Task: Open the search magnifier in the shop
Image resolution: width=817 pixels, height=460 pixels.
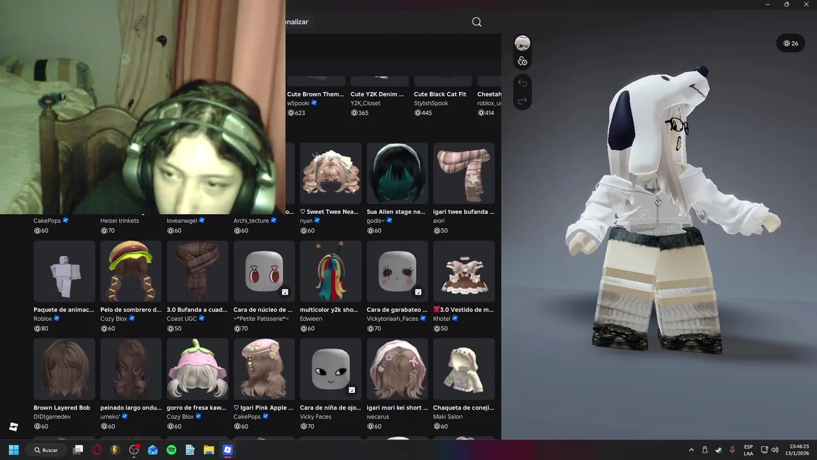Action: pyautogui.click(x=477, y=22)
